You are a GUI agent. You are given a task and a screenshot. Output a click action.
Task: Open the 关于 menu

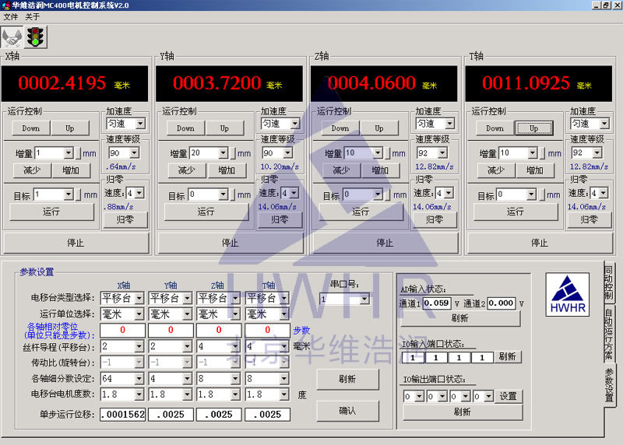pyautogui.click(x=32, y=16)
